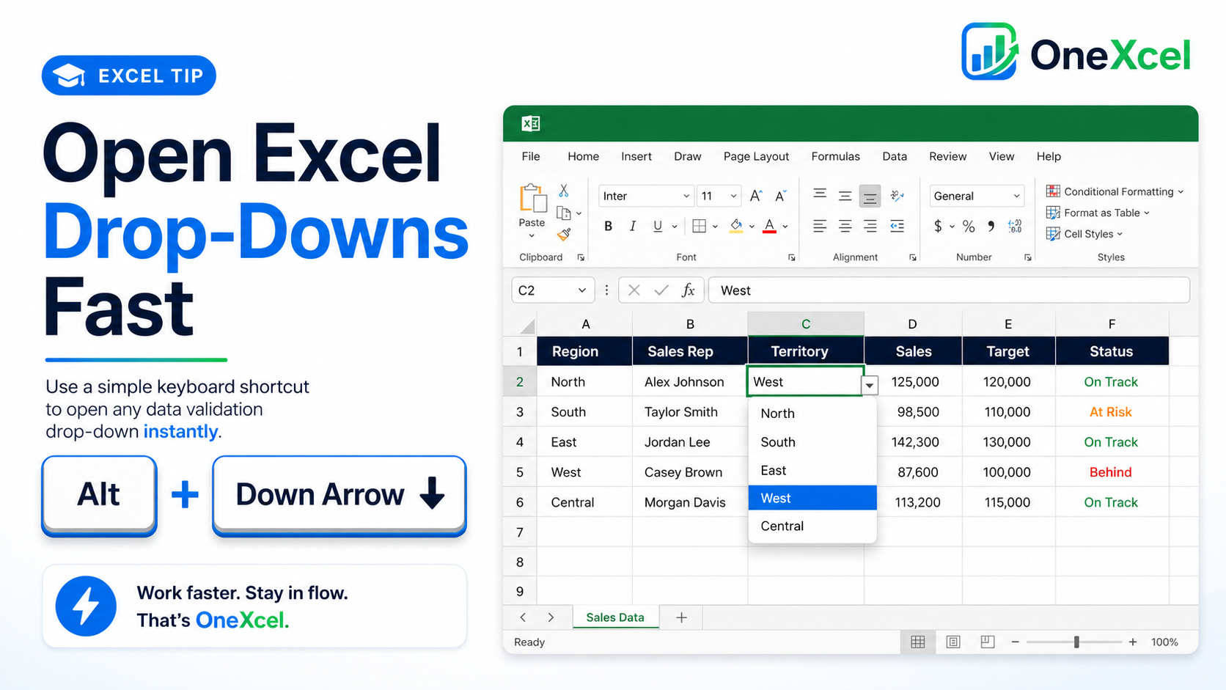Align text left
This screenshot has height=690, width=1226.
point(820,227)
